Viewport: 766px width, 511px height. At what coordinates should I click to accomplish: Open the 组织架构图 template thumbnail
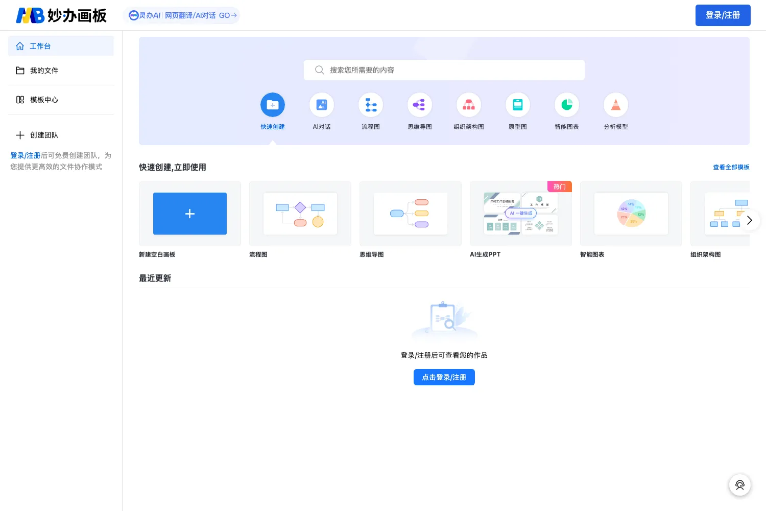720,214
